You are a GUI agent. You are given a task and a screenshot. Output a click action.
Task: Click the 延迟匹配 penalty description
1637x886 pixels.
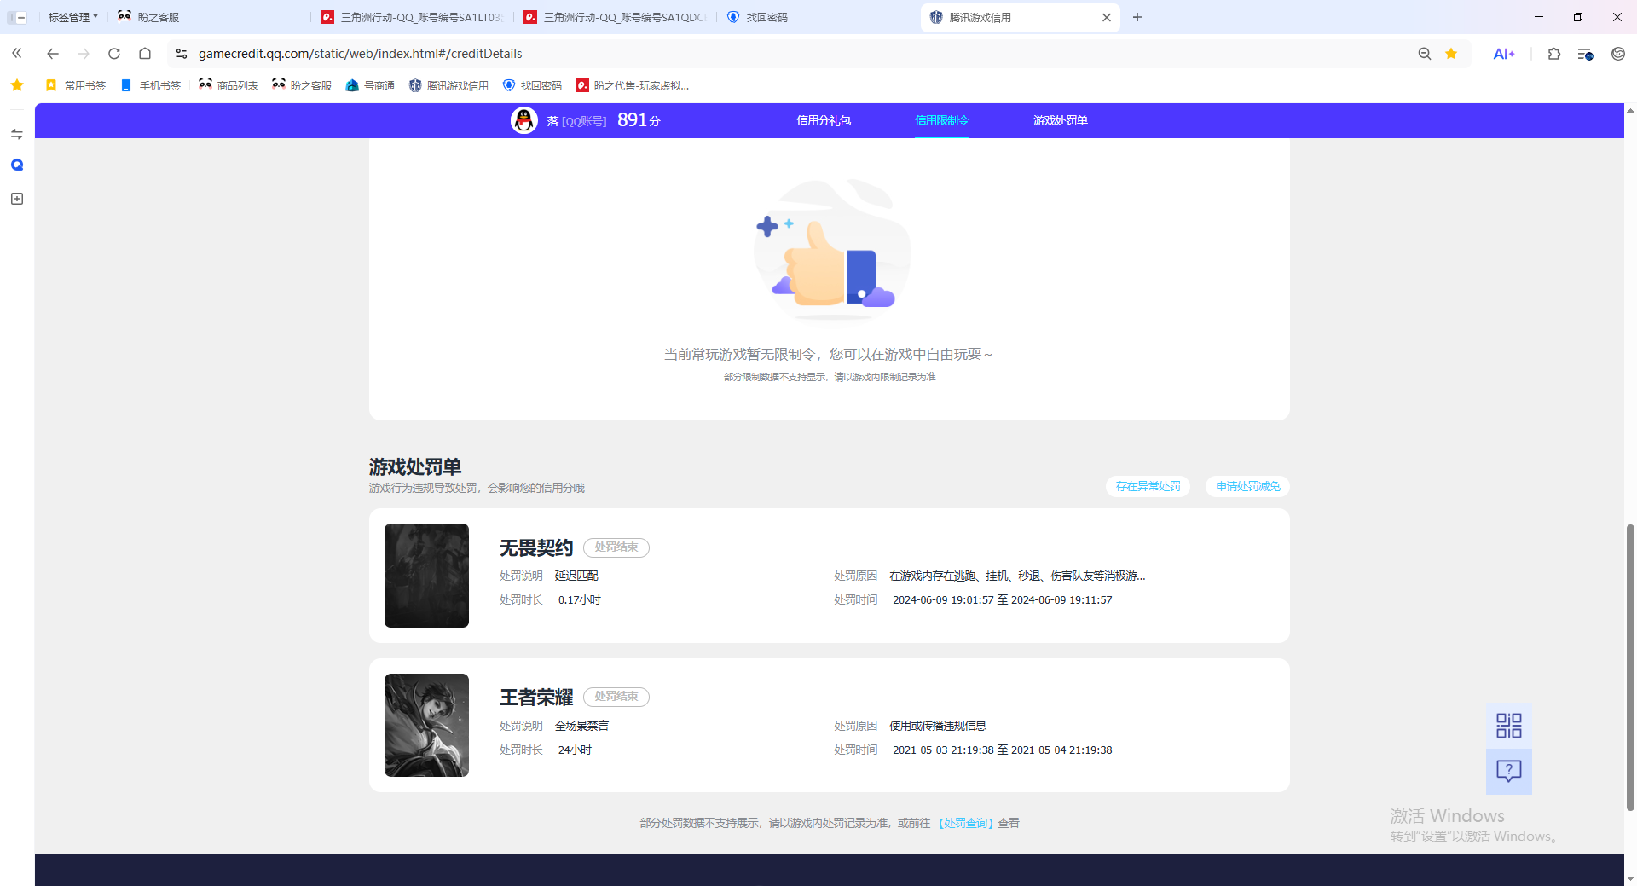576,576
